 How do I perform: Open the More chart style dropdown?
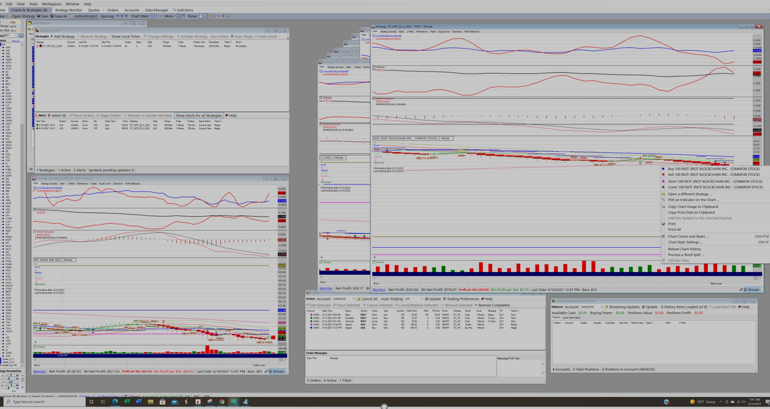171,16
